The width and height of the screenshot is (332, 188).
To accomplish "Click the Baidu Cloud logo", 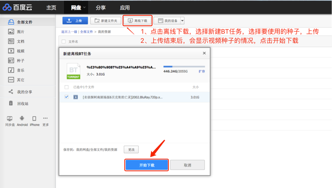I will [17, 7].
